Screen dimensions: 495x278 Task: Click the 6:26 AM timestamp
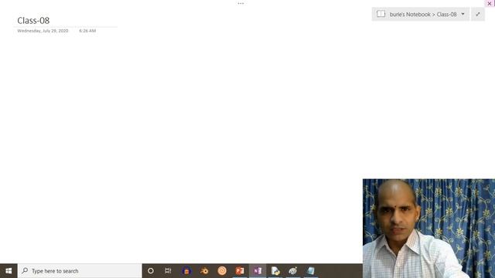(x=87, y=31)
